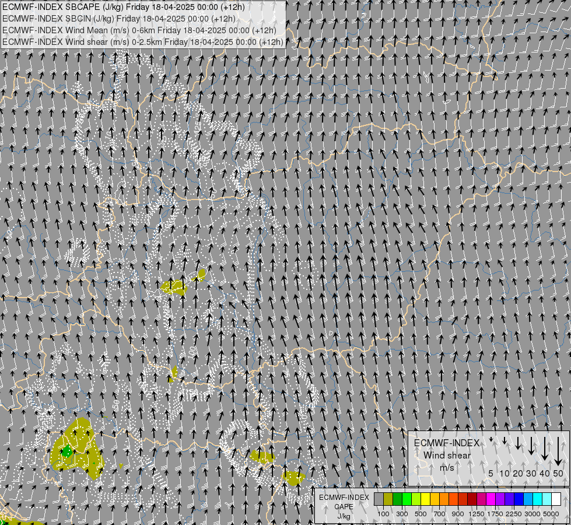The height and width of the screenshot is (525, 571).
Task: Click the '300' tick label in CAPE legend
Action: 402,514
